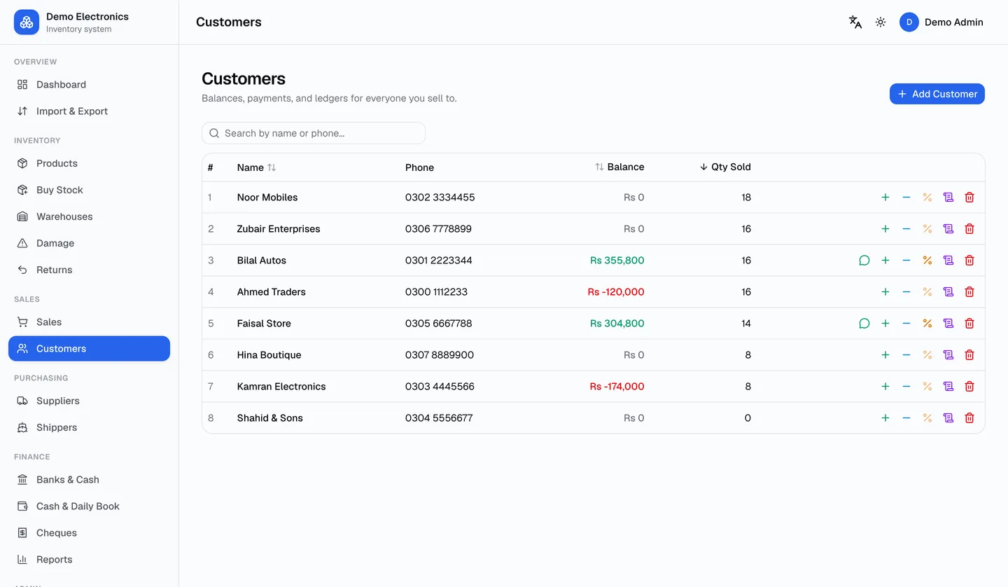Open the Sales page

coord(89,322)
